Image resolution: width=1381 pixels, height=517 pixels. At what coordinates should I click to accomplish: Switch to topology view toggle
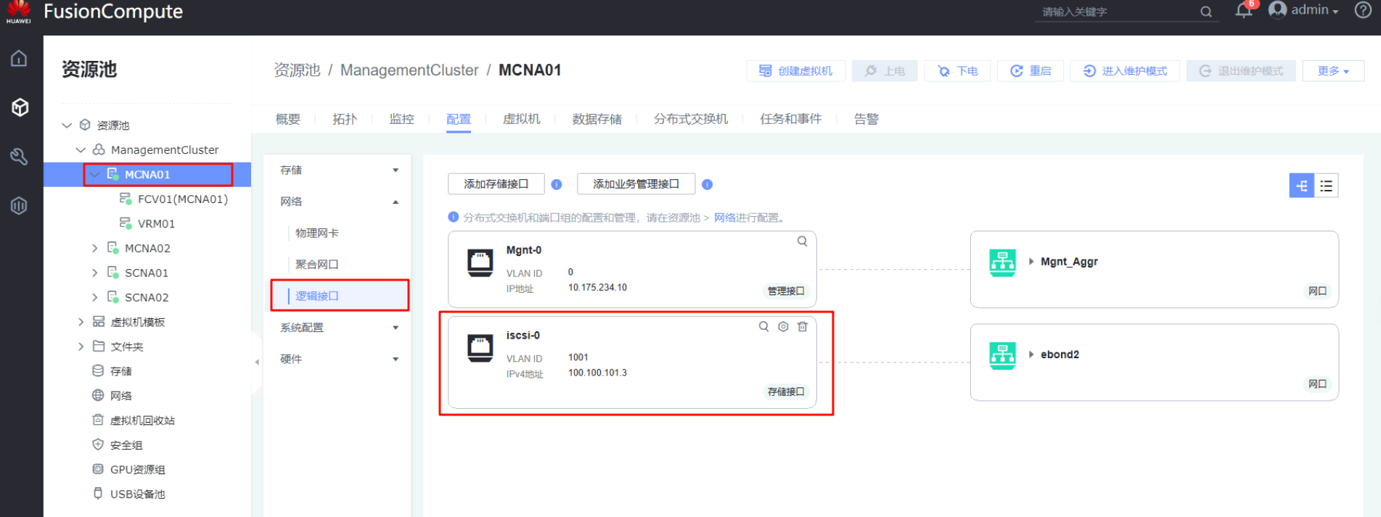[1301, 186]
